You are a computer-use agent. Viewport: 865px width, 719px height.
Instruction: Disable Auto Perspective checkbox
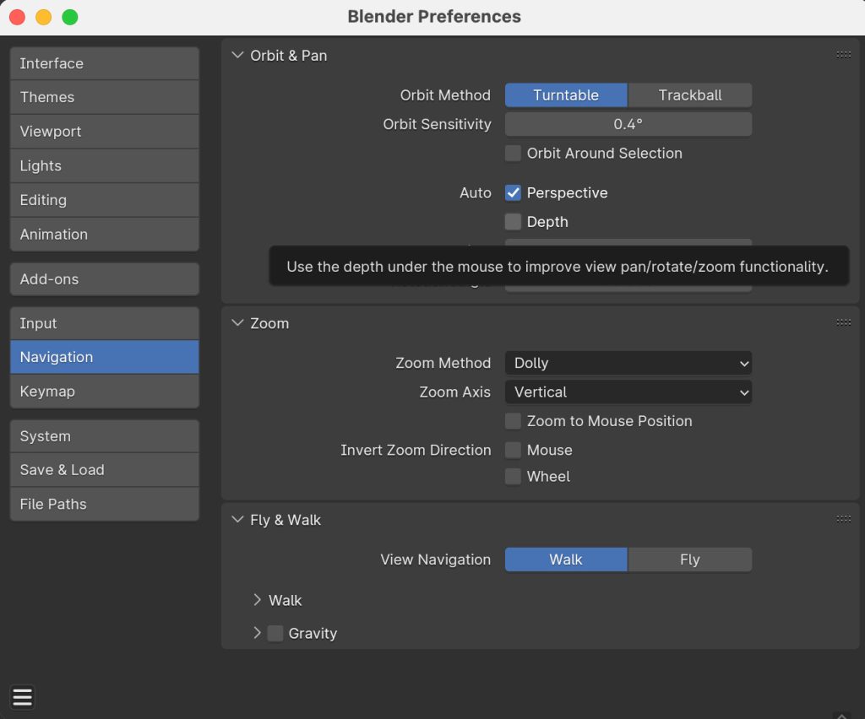tap(513, 193)
